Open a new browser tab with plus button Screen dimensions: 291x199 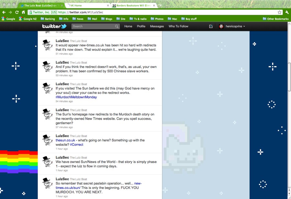pos(160,5)
